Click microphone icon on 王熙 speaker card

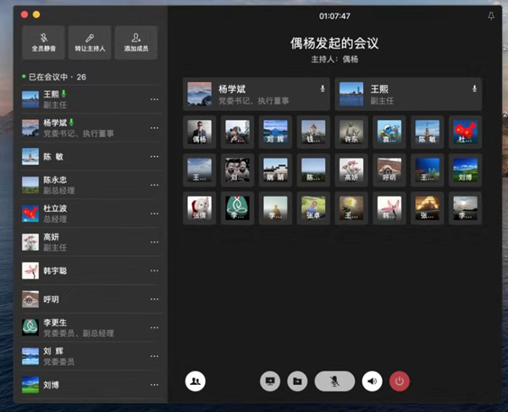coord(474,88)
